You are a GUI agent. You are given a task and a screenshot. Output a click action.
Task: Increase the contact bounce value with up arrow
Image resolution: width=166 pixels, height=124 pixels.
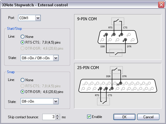pyautogui.click(x=57, y=115)
